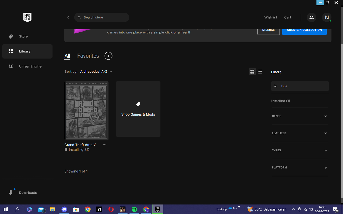The image size is (343, 214).
Task: Open the sunglasses-character game icon in the taskbar
Action: coord(123,209)
